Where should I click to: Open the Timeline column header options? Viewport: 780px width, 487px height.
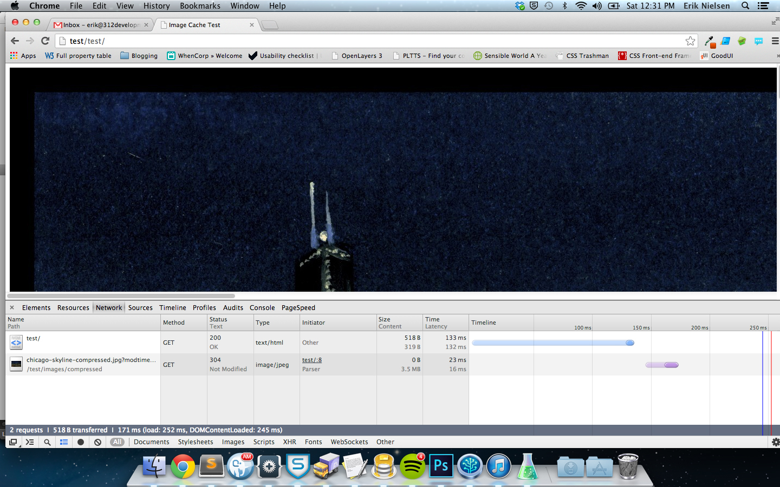[x=484, y=323]
